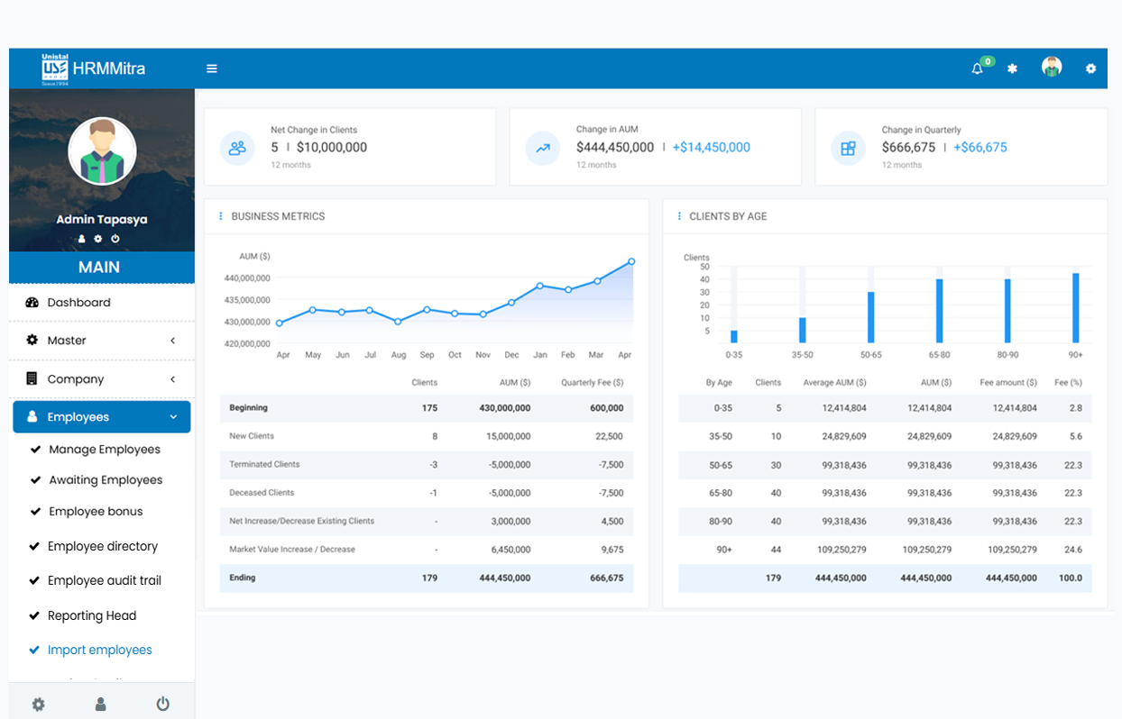This screenshot has width=1122, height=719.
Task: Click the $10,000,000 net change value
Action: (332, 147)
